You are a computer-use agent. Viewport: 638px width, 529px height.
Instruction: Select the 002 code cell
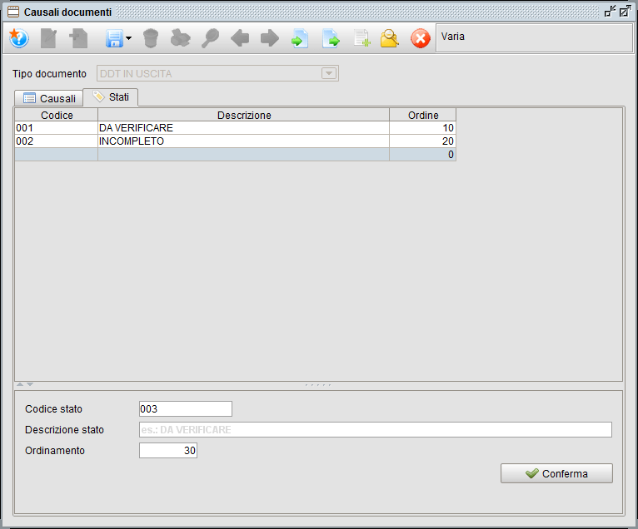57,141
